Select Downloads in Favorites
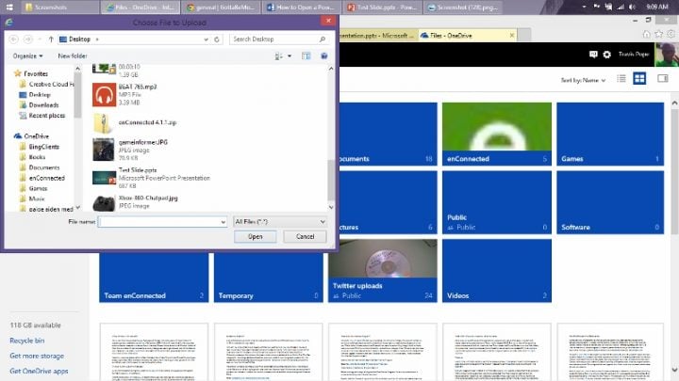The width and height of the screenshot is (679, 381). 43,105
